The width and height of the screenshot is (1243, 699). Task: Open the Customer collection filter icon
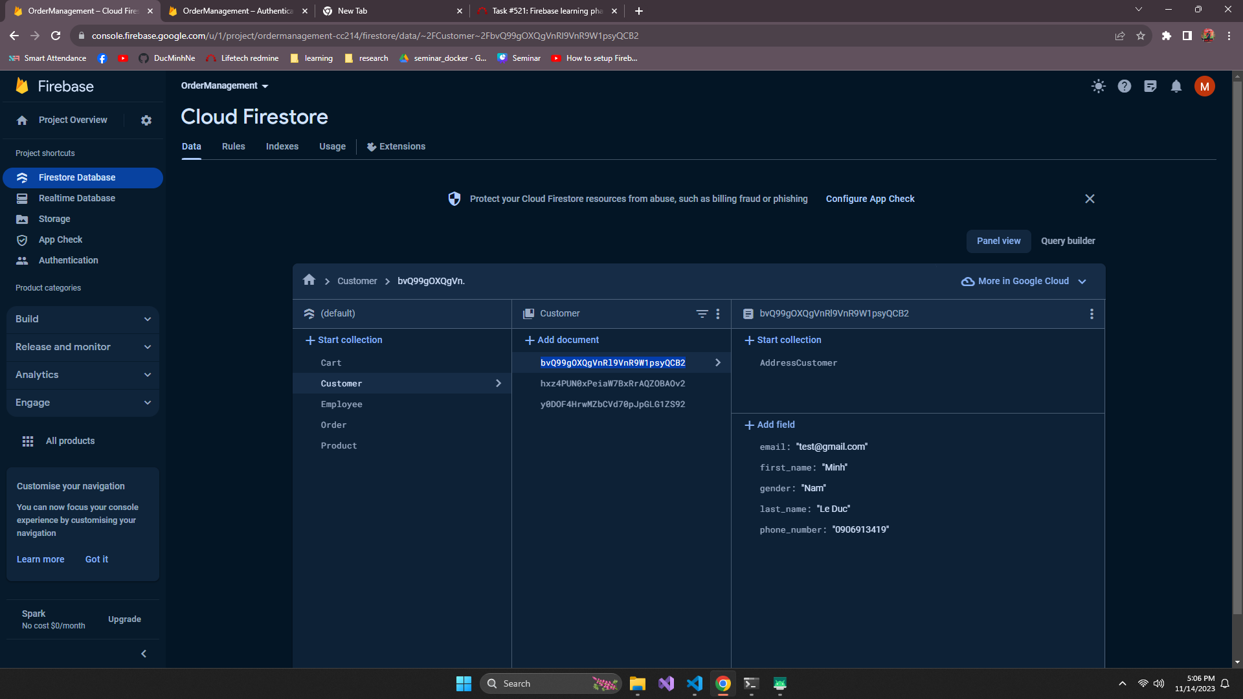click(702, 314)
